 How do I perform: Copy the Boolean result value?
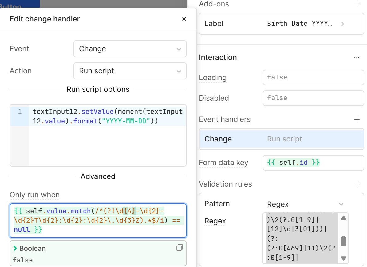(180, 248)
